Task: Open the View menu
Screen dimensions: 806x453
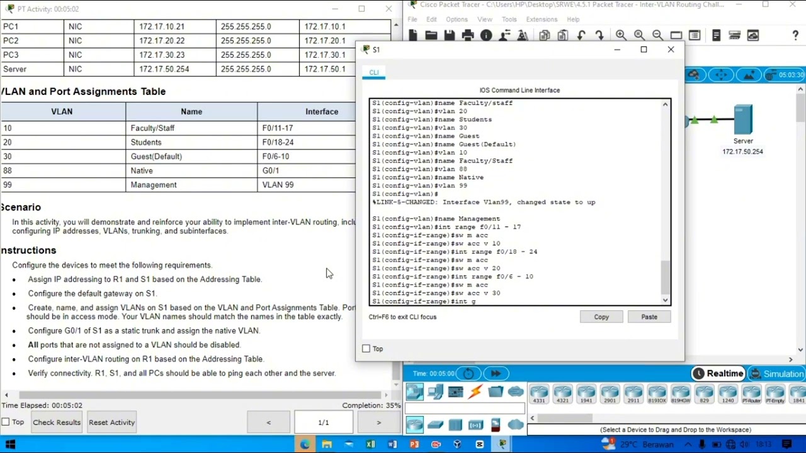Action: click(484, 20)
